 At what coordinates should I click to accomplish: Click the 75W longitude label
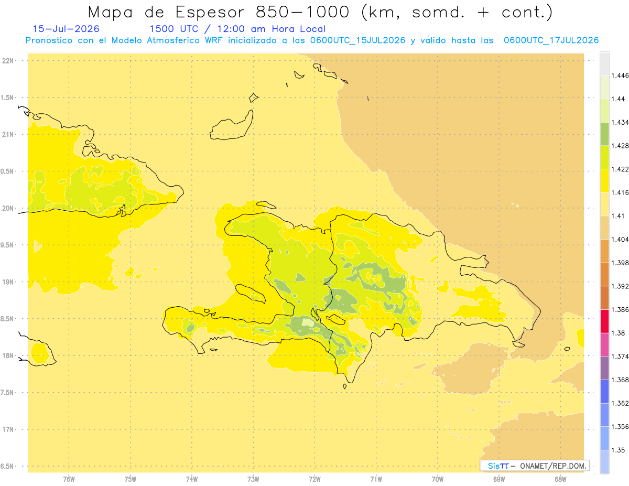pos(131,479)
